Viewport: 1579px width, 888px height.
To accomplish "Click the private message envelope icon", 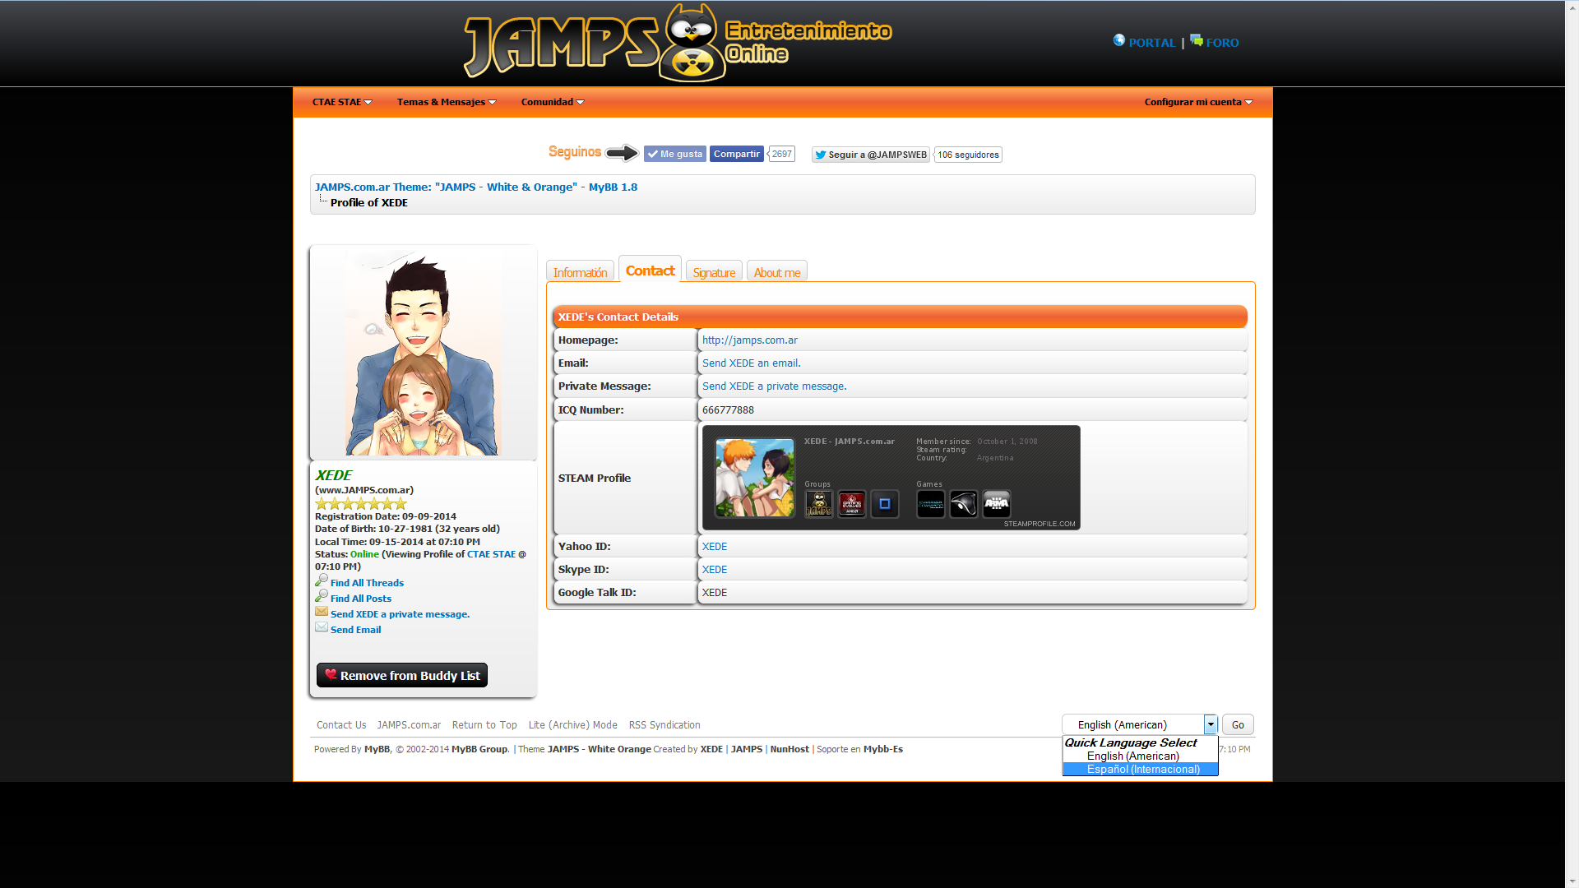I will [322, 612].
